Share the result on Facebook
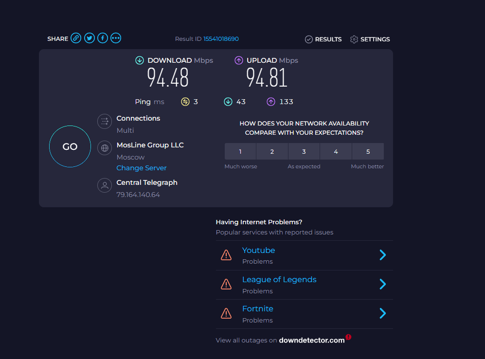 [103, 38]
